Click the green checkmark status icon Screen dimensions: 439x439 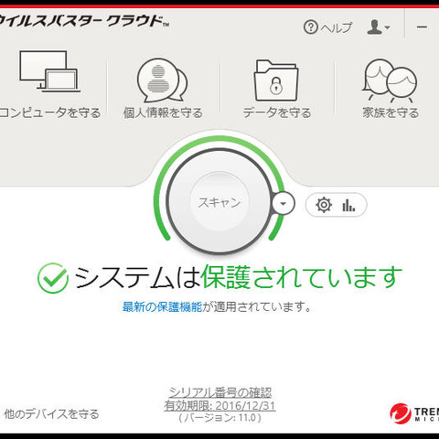[x=53, y=278]
